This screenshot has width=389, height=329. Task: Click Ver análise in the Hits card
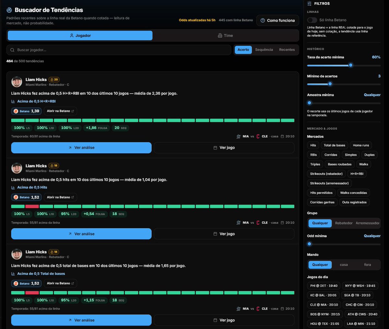click(81, 234)
